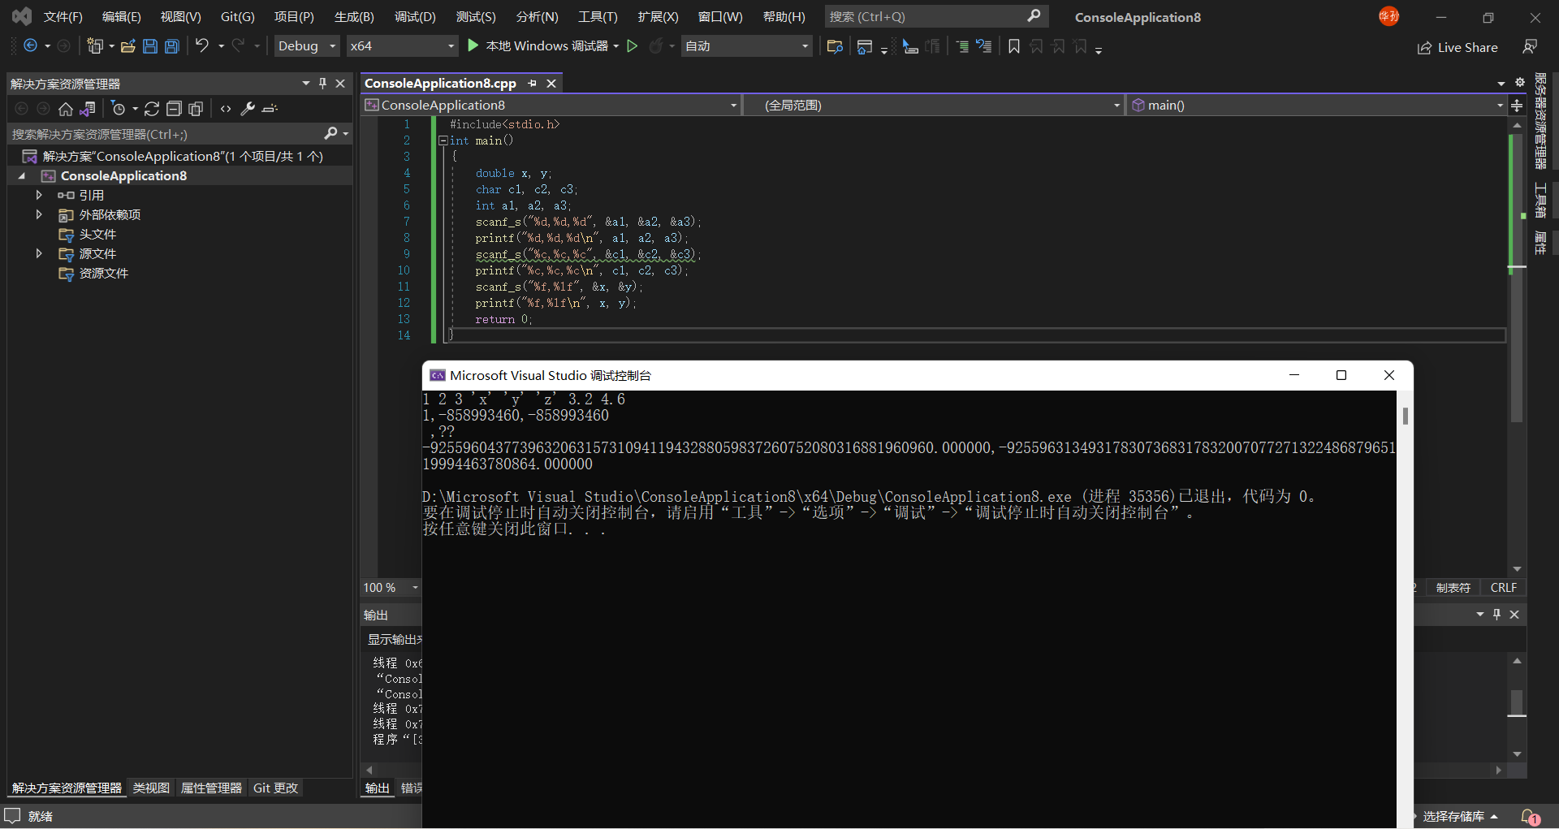Switch to the 类视图 tab

click(x=151, y=788)
